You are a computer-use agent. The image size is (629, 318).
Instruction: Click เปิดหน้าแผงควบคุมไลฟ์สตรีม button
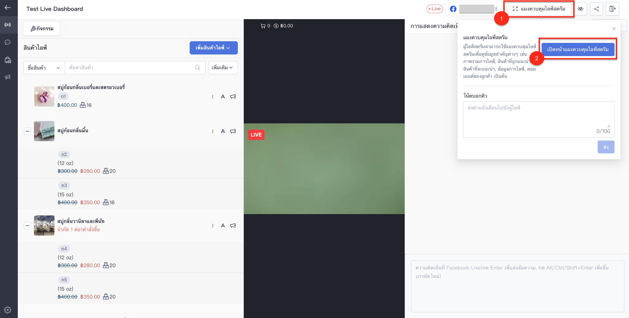pos(578,49)
